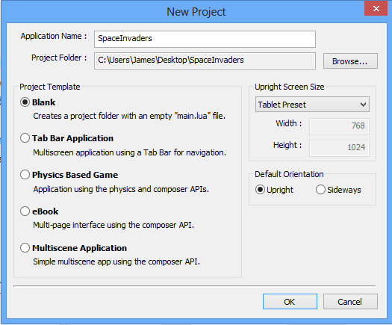Select the Multiscene Application template
This screenshot has width=392, height=325.
(25, 248)
